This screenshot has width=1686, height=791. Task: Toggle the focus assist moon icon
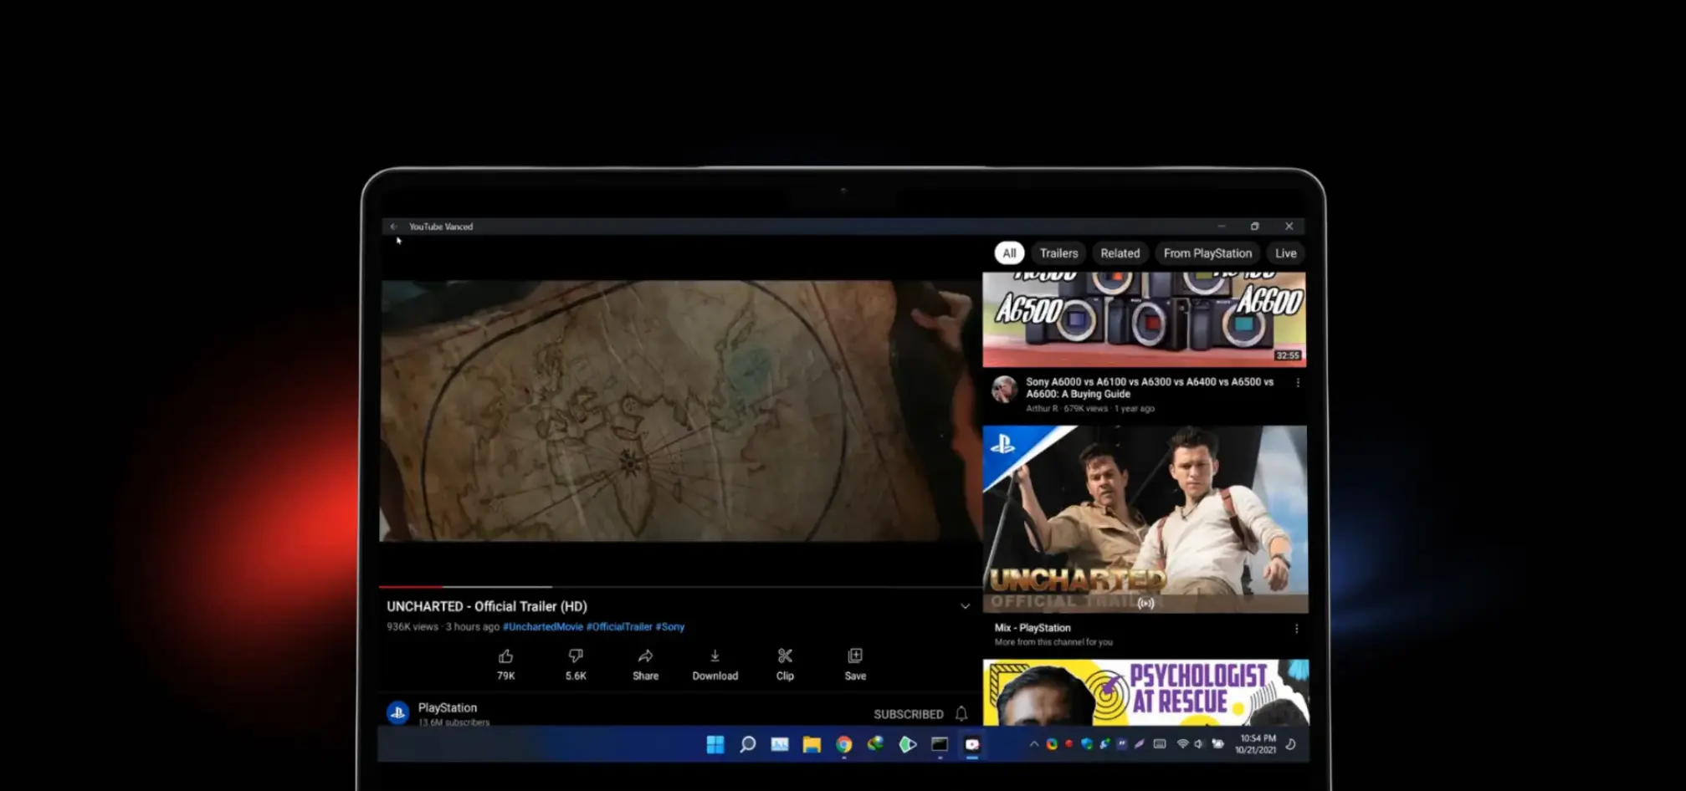click(1291, 744)
